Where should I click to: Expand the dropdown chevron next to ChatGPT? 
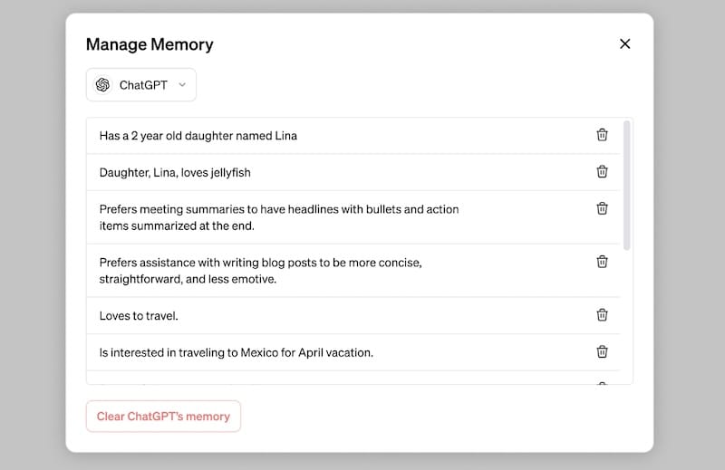[182, 84]
